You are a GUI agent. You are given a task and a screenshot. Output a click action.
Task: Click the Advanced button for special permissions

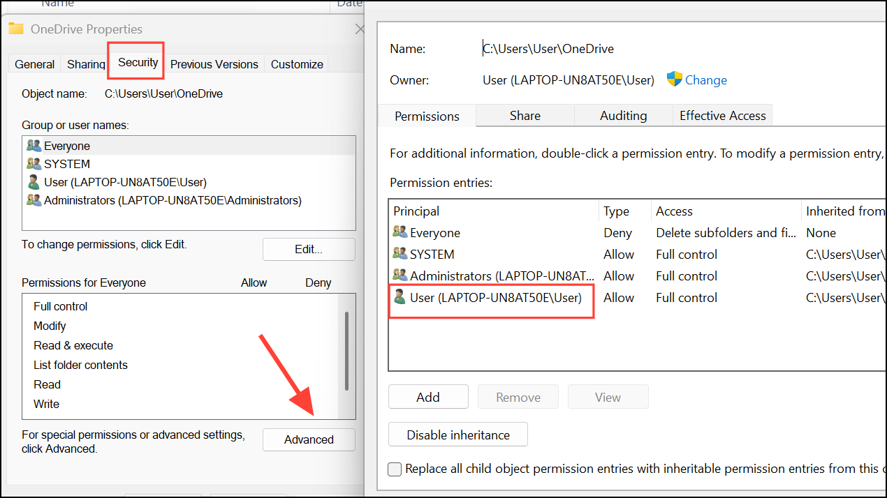(x=309, y=439)
